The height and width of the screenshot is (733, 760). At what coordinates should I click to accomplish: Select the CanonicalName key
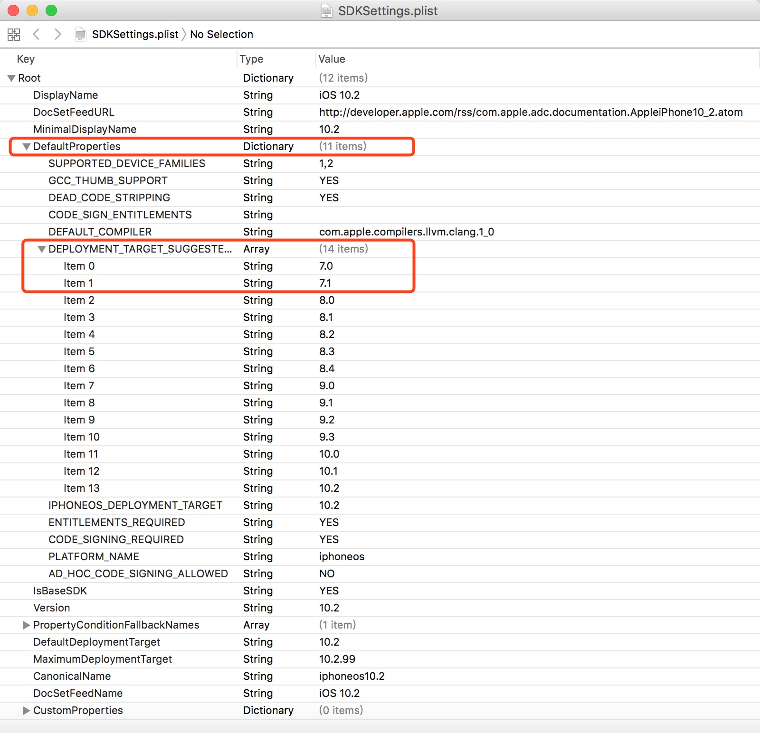click(x=72, y=676)
